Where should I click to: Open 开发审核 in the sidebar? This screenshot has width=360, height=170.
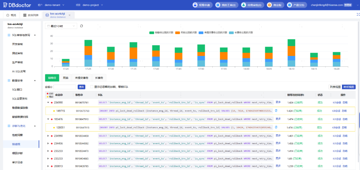(x=17, y=44)
